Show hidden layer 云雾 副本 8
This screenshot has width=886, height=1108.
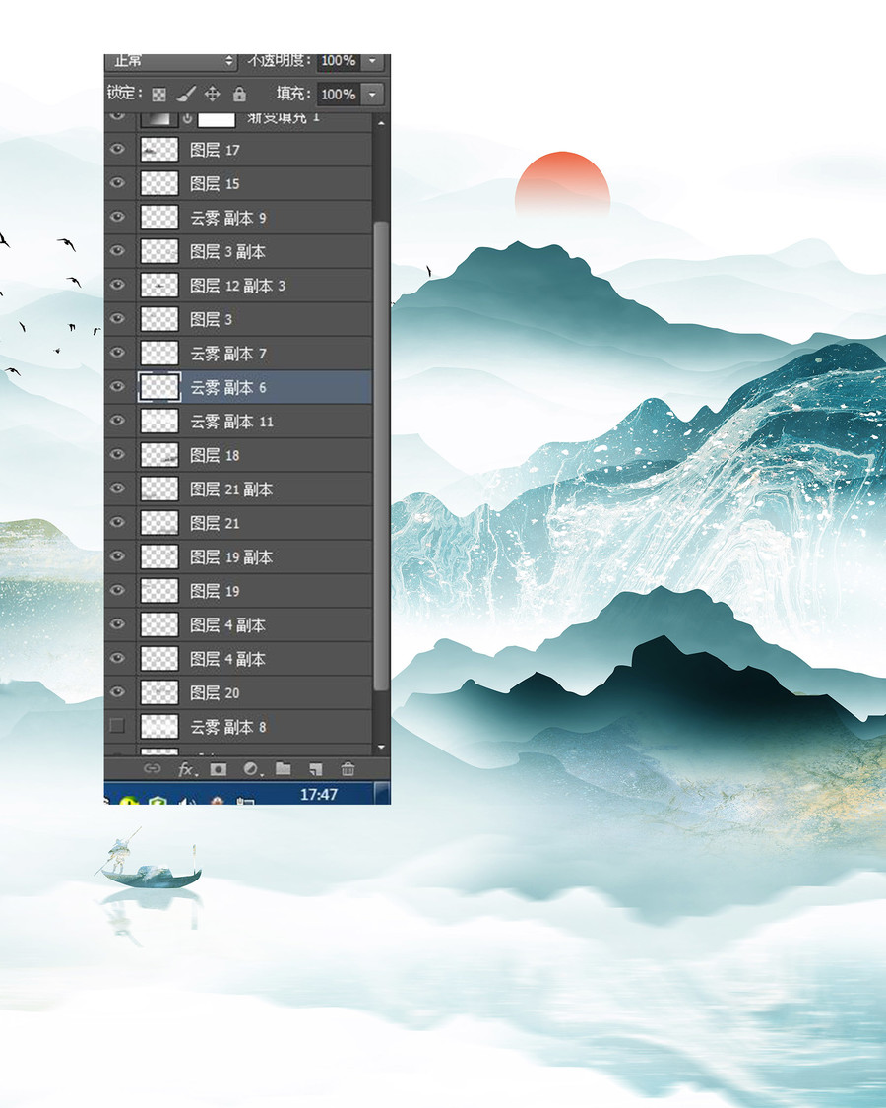(117, 726)
